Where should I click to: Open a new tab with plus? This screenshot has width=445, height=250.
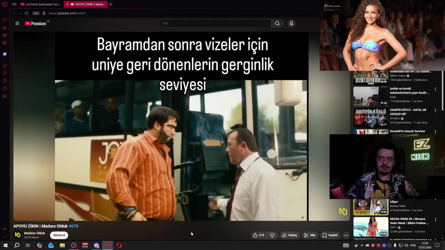111,4
